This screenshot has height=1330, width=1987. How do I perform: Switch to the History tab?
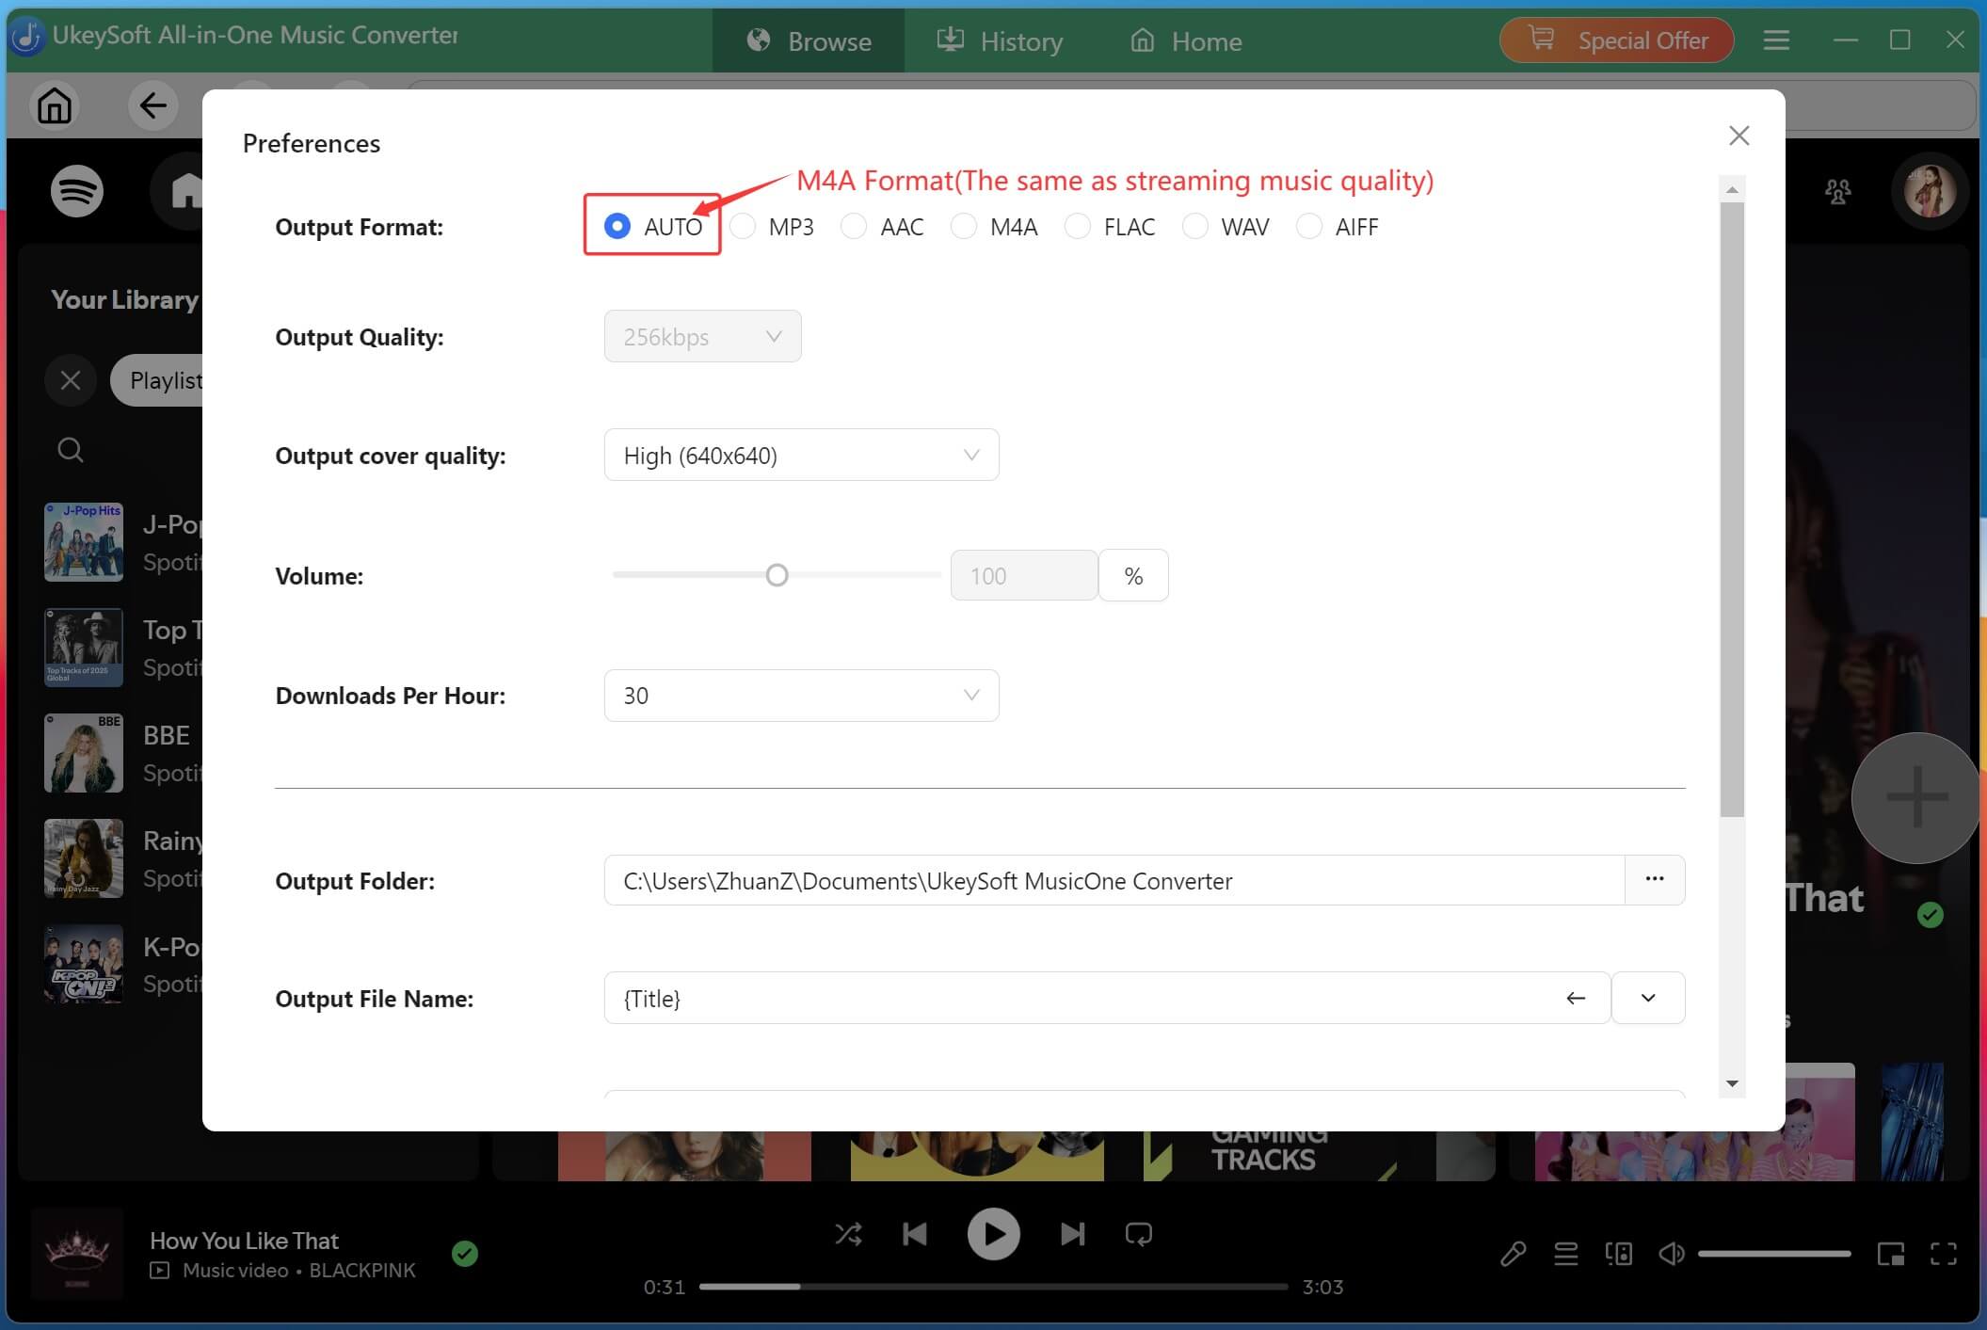coord(1000,40)
